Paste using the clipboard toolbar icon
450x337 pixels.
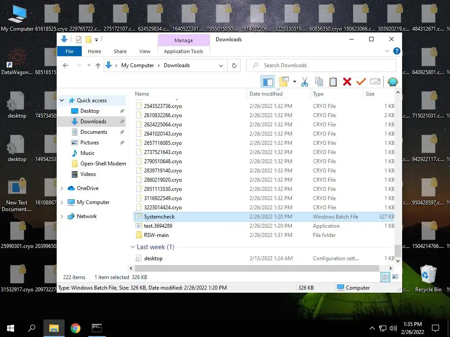click(x=333, y=82)
